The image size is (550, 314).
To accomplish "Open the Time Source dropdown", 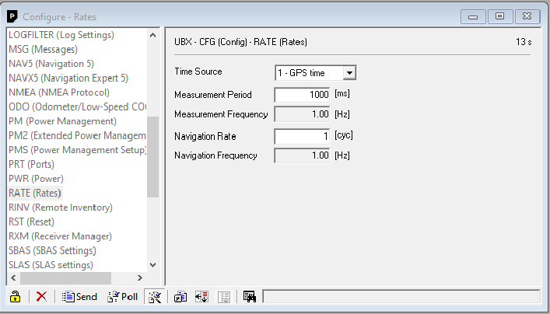I will click(x=349, y=73).
